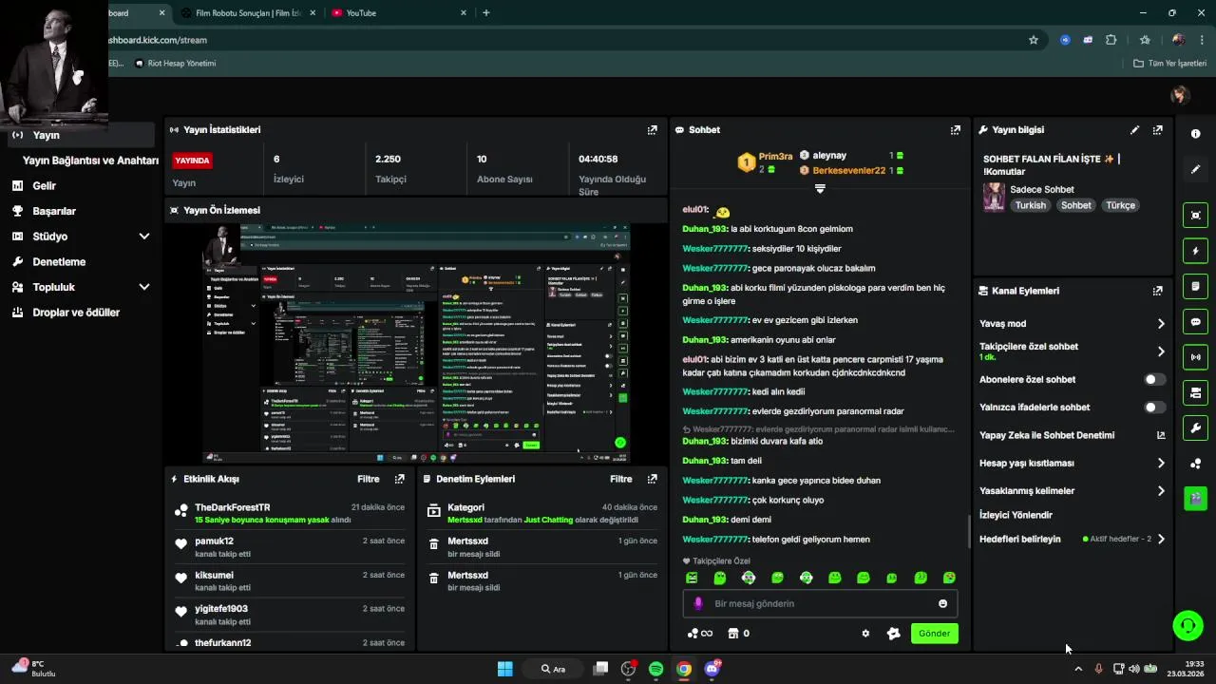The width and height of the screenshot is (1216, 684).
Task: Click the chat scrollbar thumb
Action: pyautogui.click(x=968, y=531)
